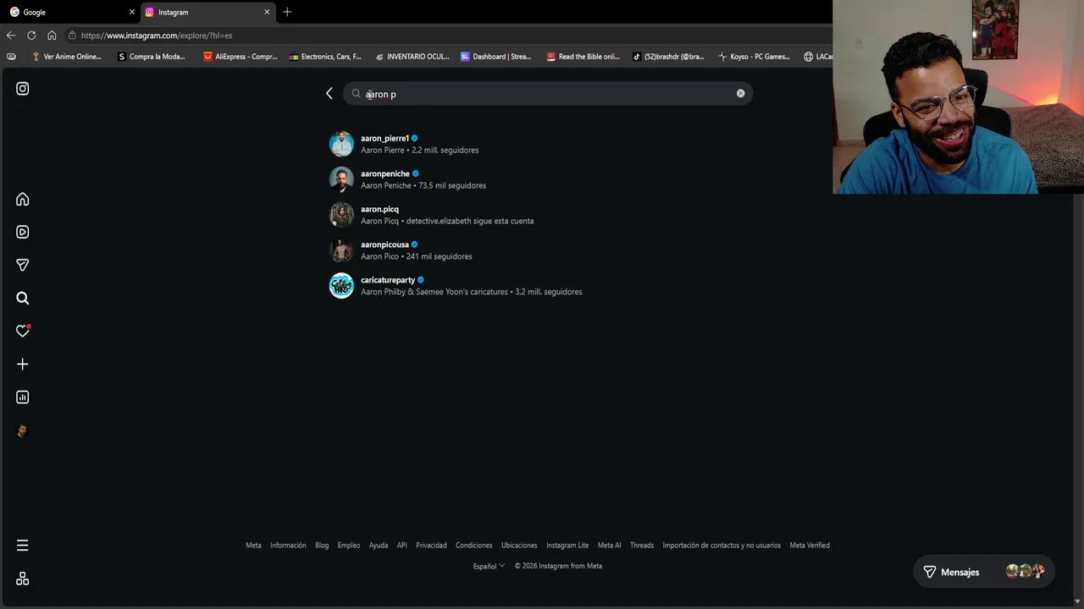
Task: Open Dashboard Strea bookmark
Action: (x=495, y=57)
